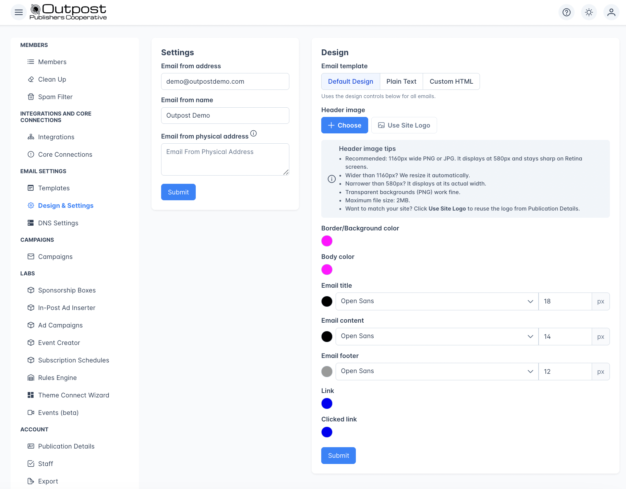
Task: Click the Templates page icon
Action: (x=31, y=188)
